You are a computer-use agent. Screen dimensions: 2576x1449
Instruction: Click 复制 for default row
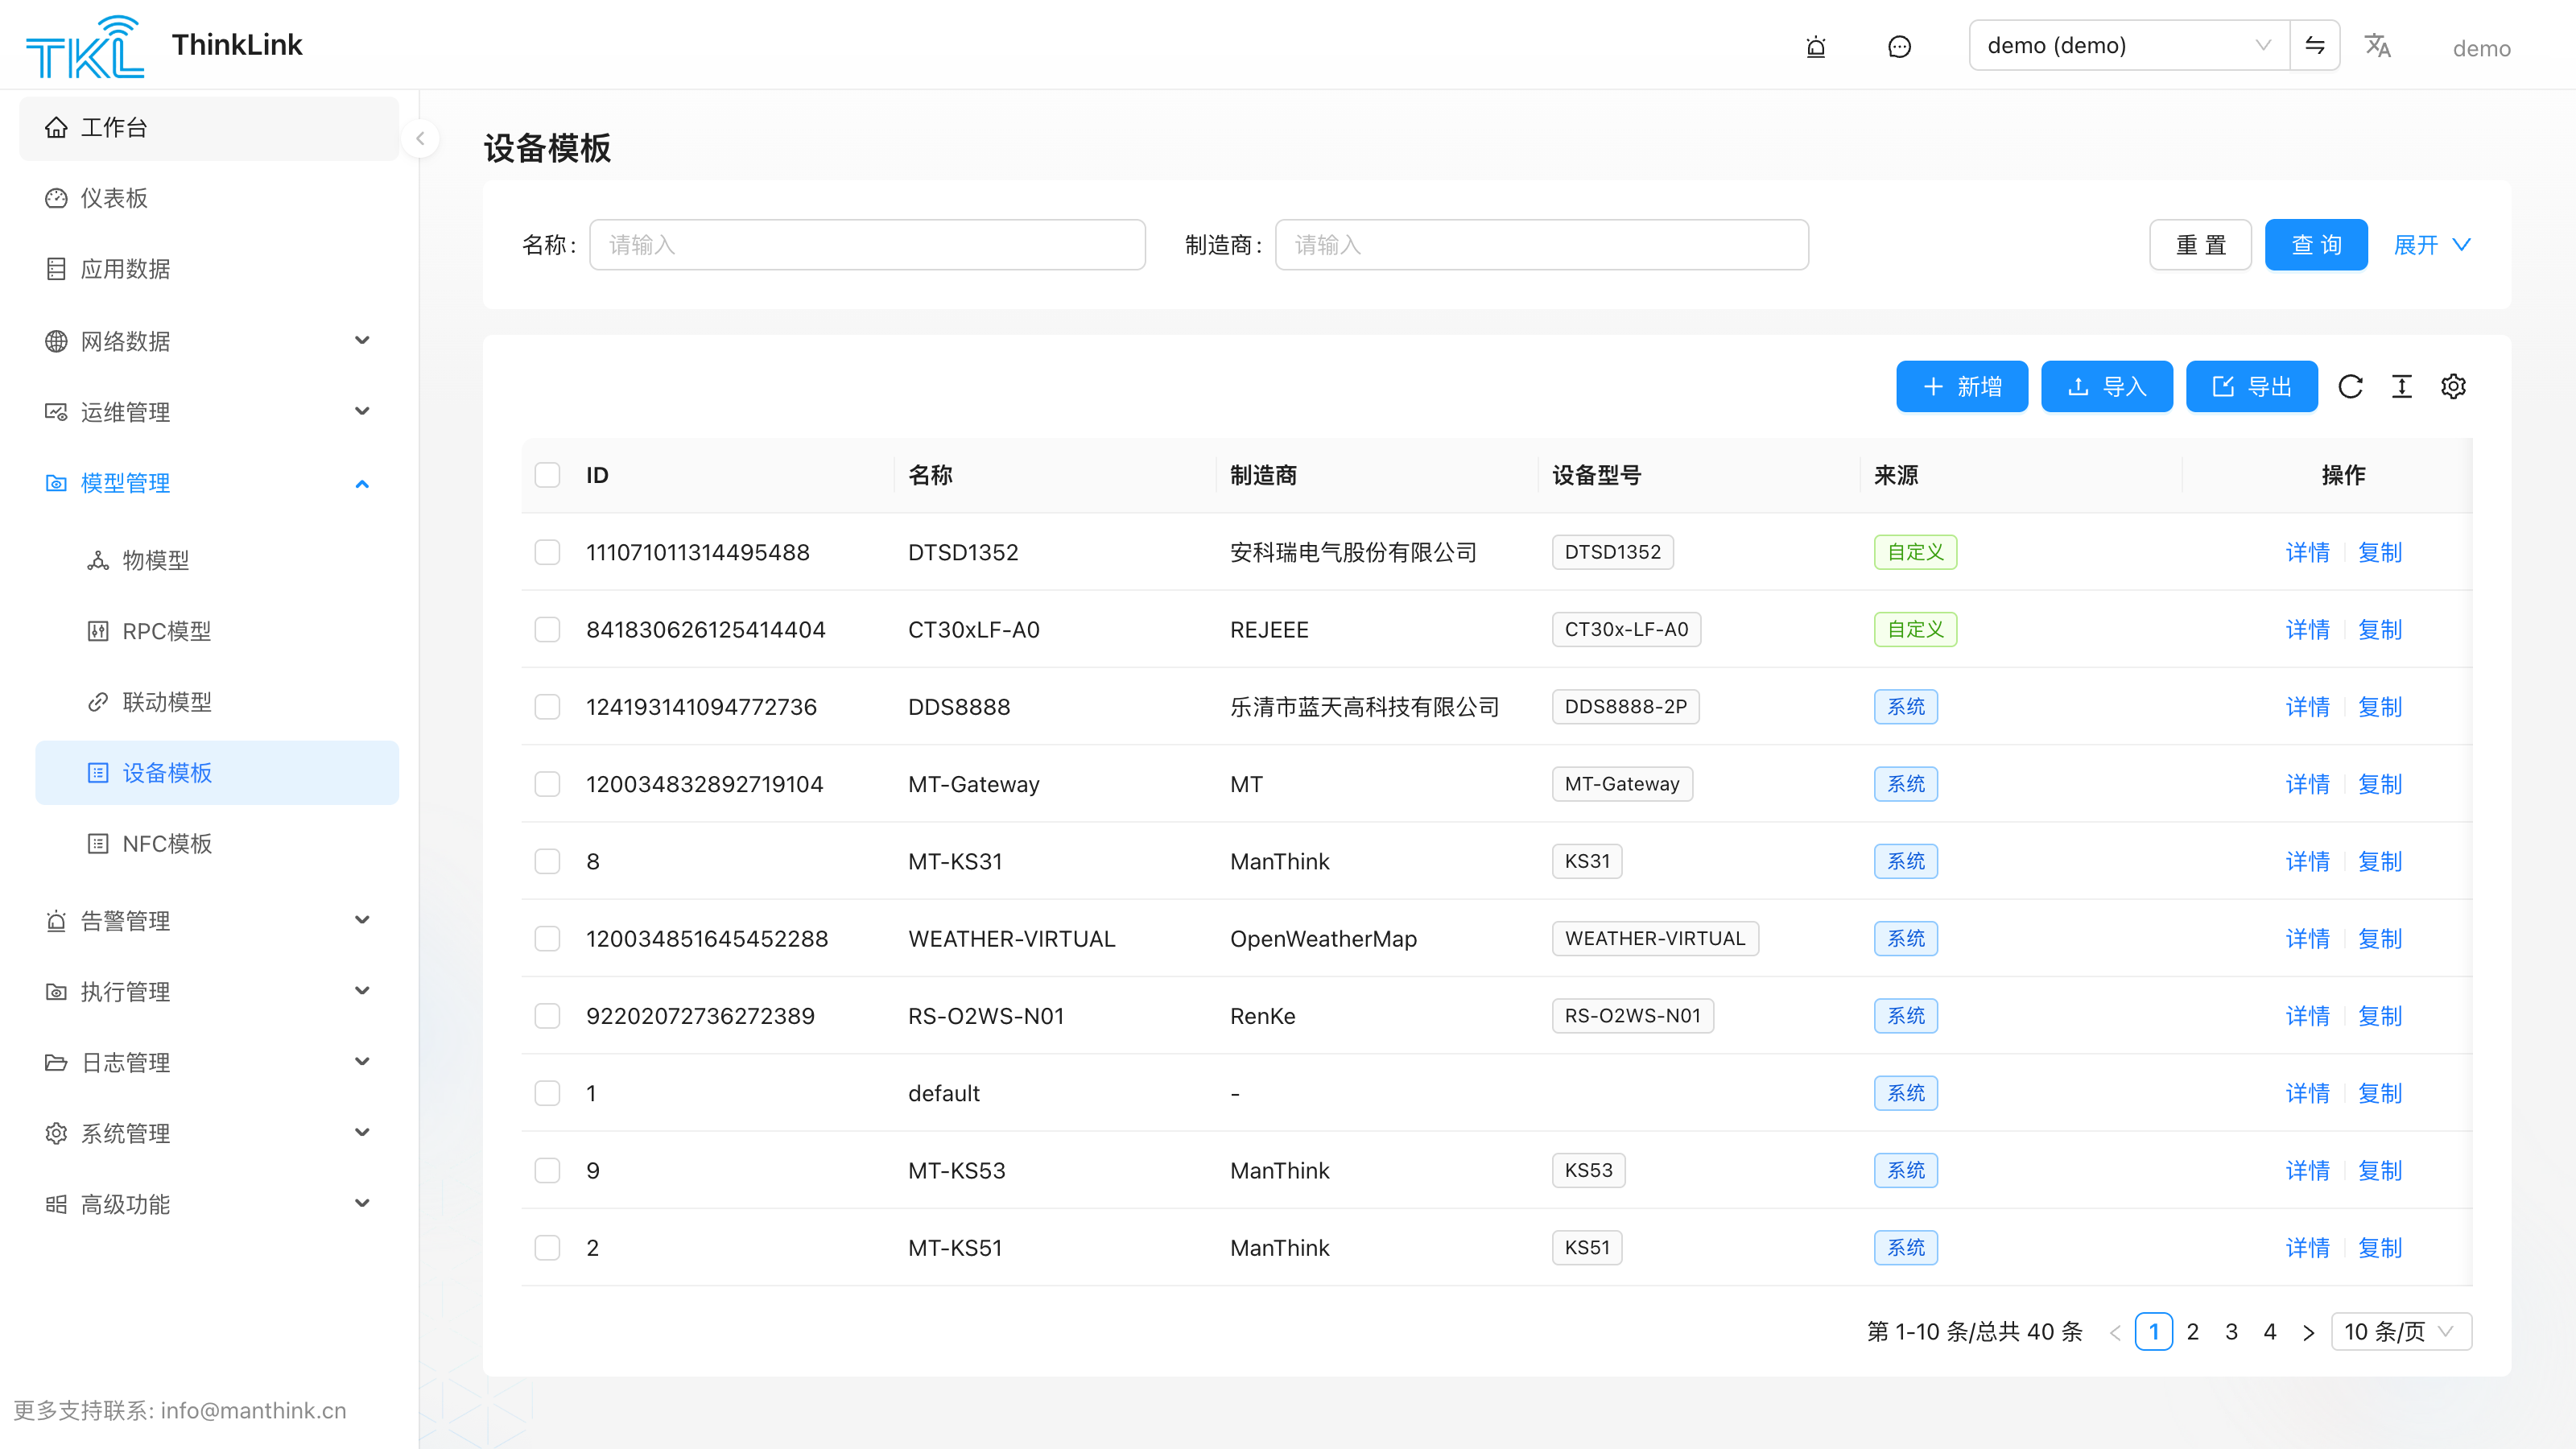[x=2380, y=1093]
